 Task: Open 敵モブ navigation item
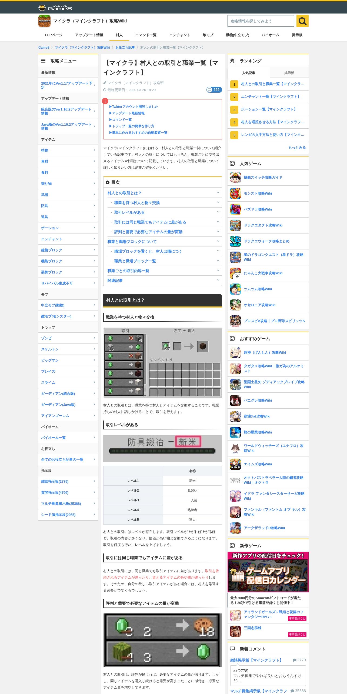tap(208, 35)
